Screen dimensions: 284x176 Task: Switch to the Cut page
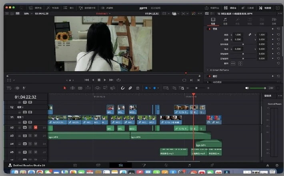tap(98, 165)
